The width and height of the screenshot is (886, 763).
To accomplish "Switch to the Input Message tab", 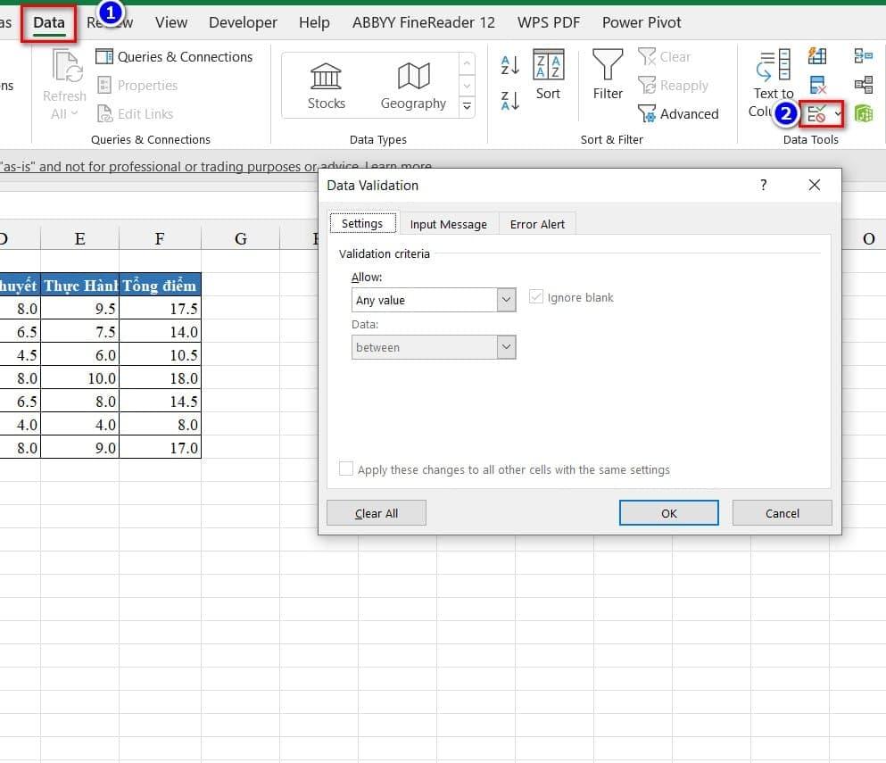I will (x=448, y=224).
